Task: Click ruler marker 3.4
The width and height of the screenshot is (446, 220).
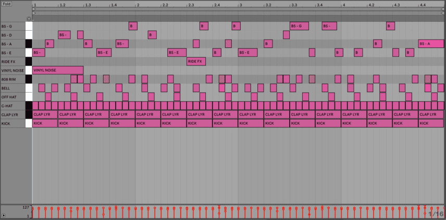Action: point(320,5)
